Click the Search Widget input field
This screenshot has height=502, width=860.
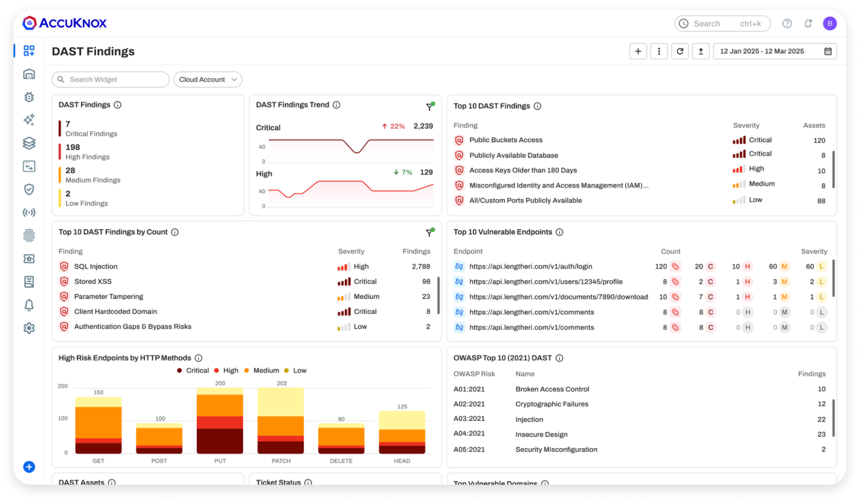pyautogui.click(x=110, y=79)
